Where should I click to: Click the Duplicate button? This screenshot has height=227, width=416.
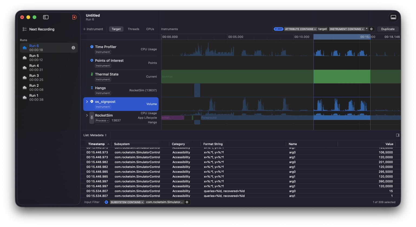point(388,29)
